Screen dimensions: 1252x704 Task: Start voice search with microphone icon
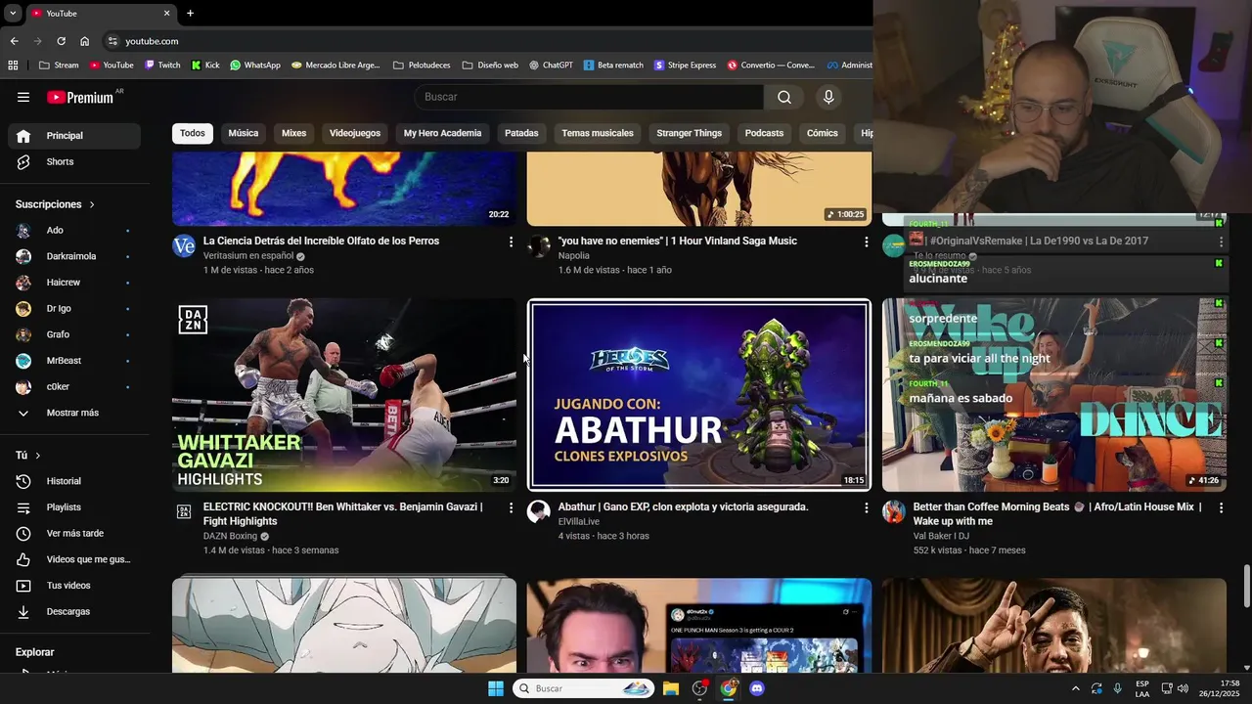(828, 97)
